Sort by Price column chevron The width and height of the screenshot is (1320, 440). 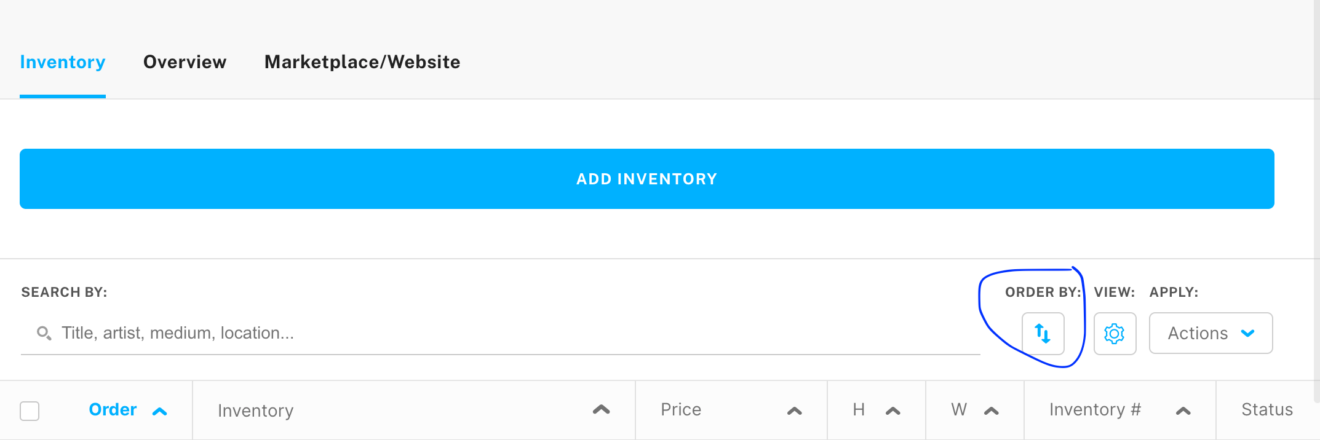coord(794,411)
